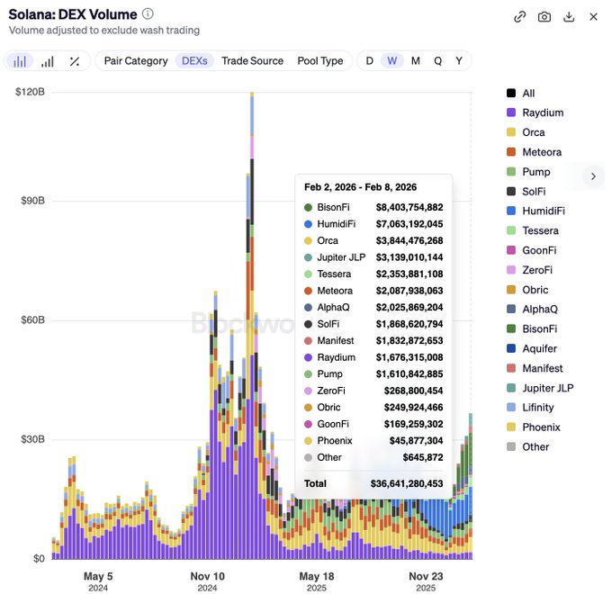Image resolution: width=612 pixels, height=594 pixels.
Task: Close the chart with the X icon
Action: click(593, 16)
